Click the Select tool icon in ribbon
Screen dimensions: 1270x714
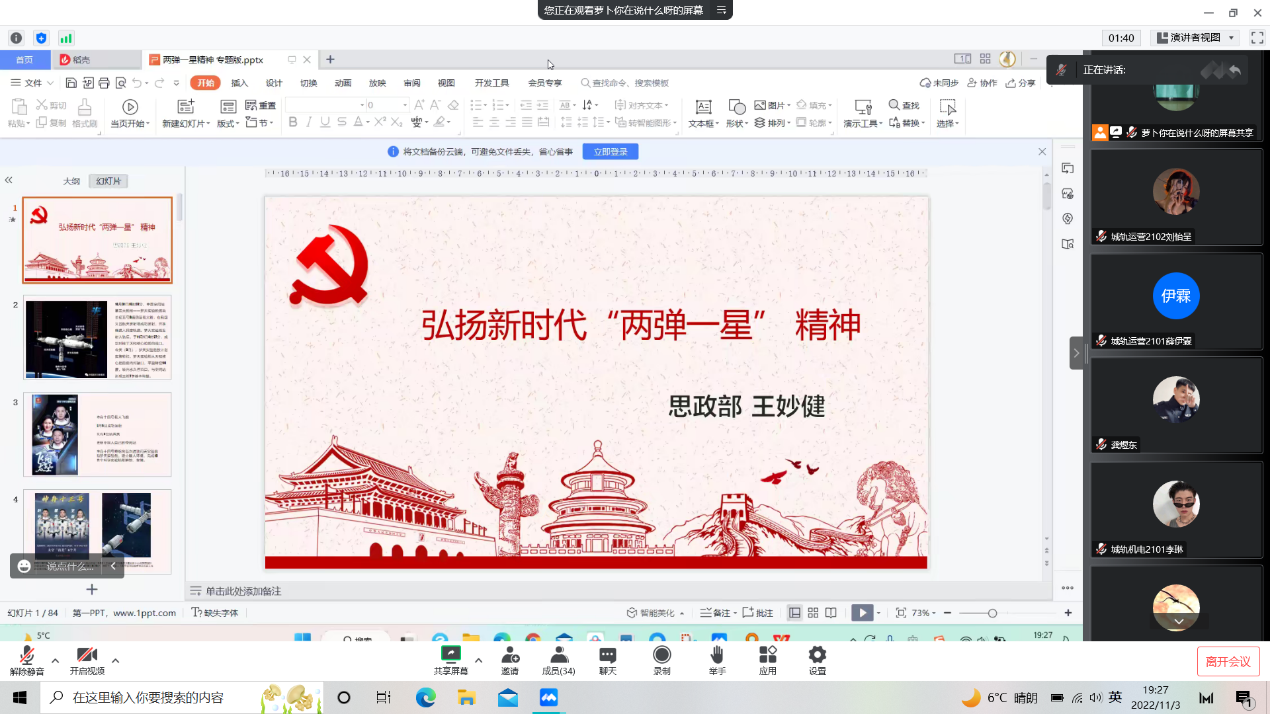(947, 112)
